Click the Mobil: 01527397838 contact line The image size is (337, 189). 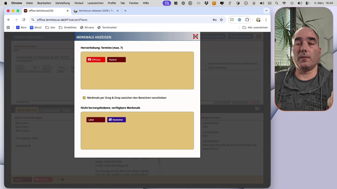point(108,162)
